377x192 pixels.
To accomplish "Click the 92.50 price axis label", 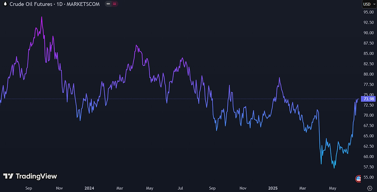I will tap(369, 22).
